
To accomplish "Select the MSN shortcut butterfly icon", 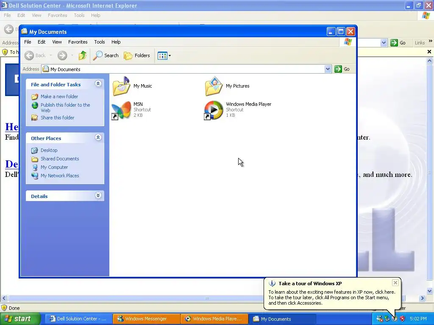I will pyautogui.click(x=121, y=110).
